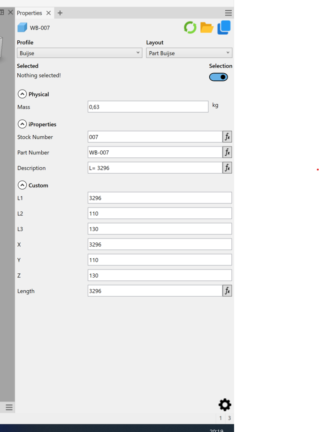Toggle the Selection switch
This screenshot has width=319, height=432.
[x=219, y=77]
